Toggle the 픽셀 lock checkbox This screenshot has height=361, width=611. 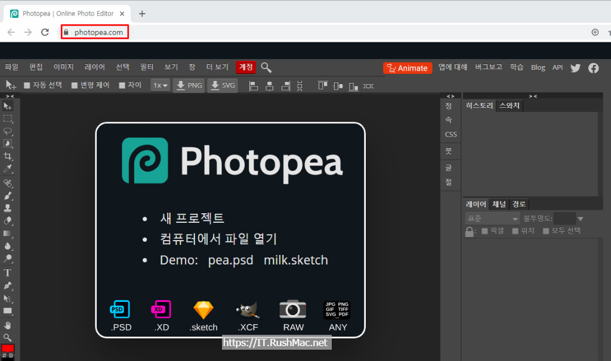click(485, 231)
